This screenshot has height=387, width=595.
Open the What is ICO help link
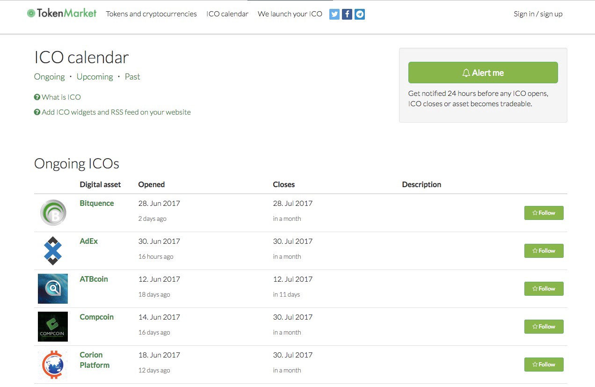[58, 97]
